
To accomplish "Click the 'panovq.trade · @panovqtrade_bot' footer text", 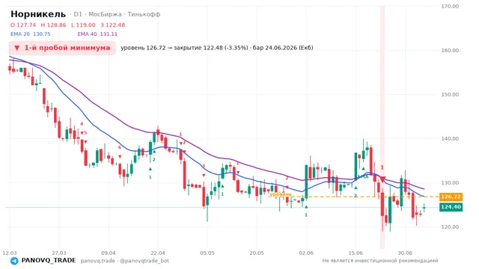I will 125,261.
